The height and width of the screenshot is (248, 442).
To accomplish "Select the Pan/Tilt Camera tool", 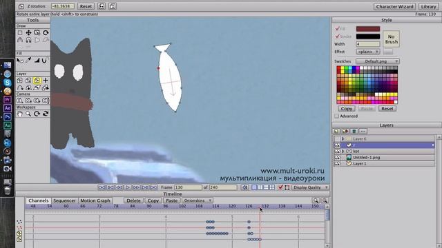I will [x=46, y=101].
